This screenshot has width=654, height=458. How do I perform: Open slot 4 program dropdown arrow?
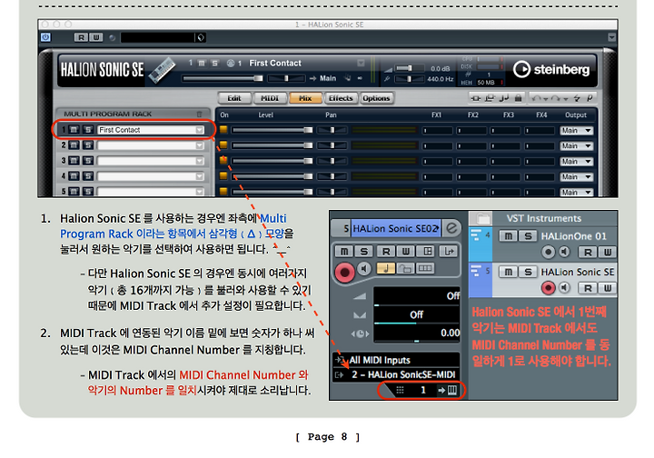(x=199, y=176)
